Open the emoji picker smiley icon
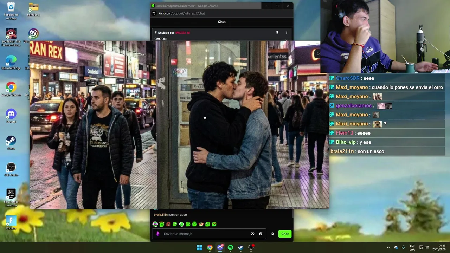The image size is (450, 253). tap(261, 234)
